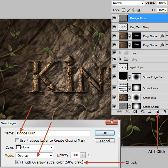Click the lock all padlock icon

[x=139, y=10]
